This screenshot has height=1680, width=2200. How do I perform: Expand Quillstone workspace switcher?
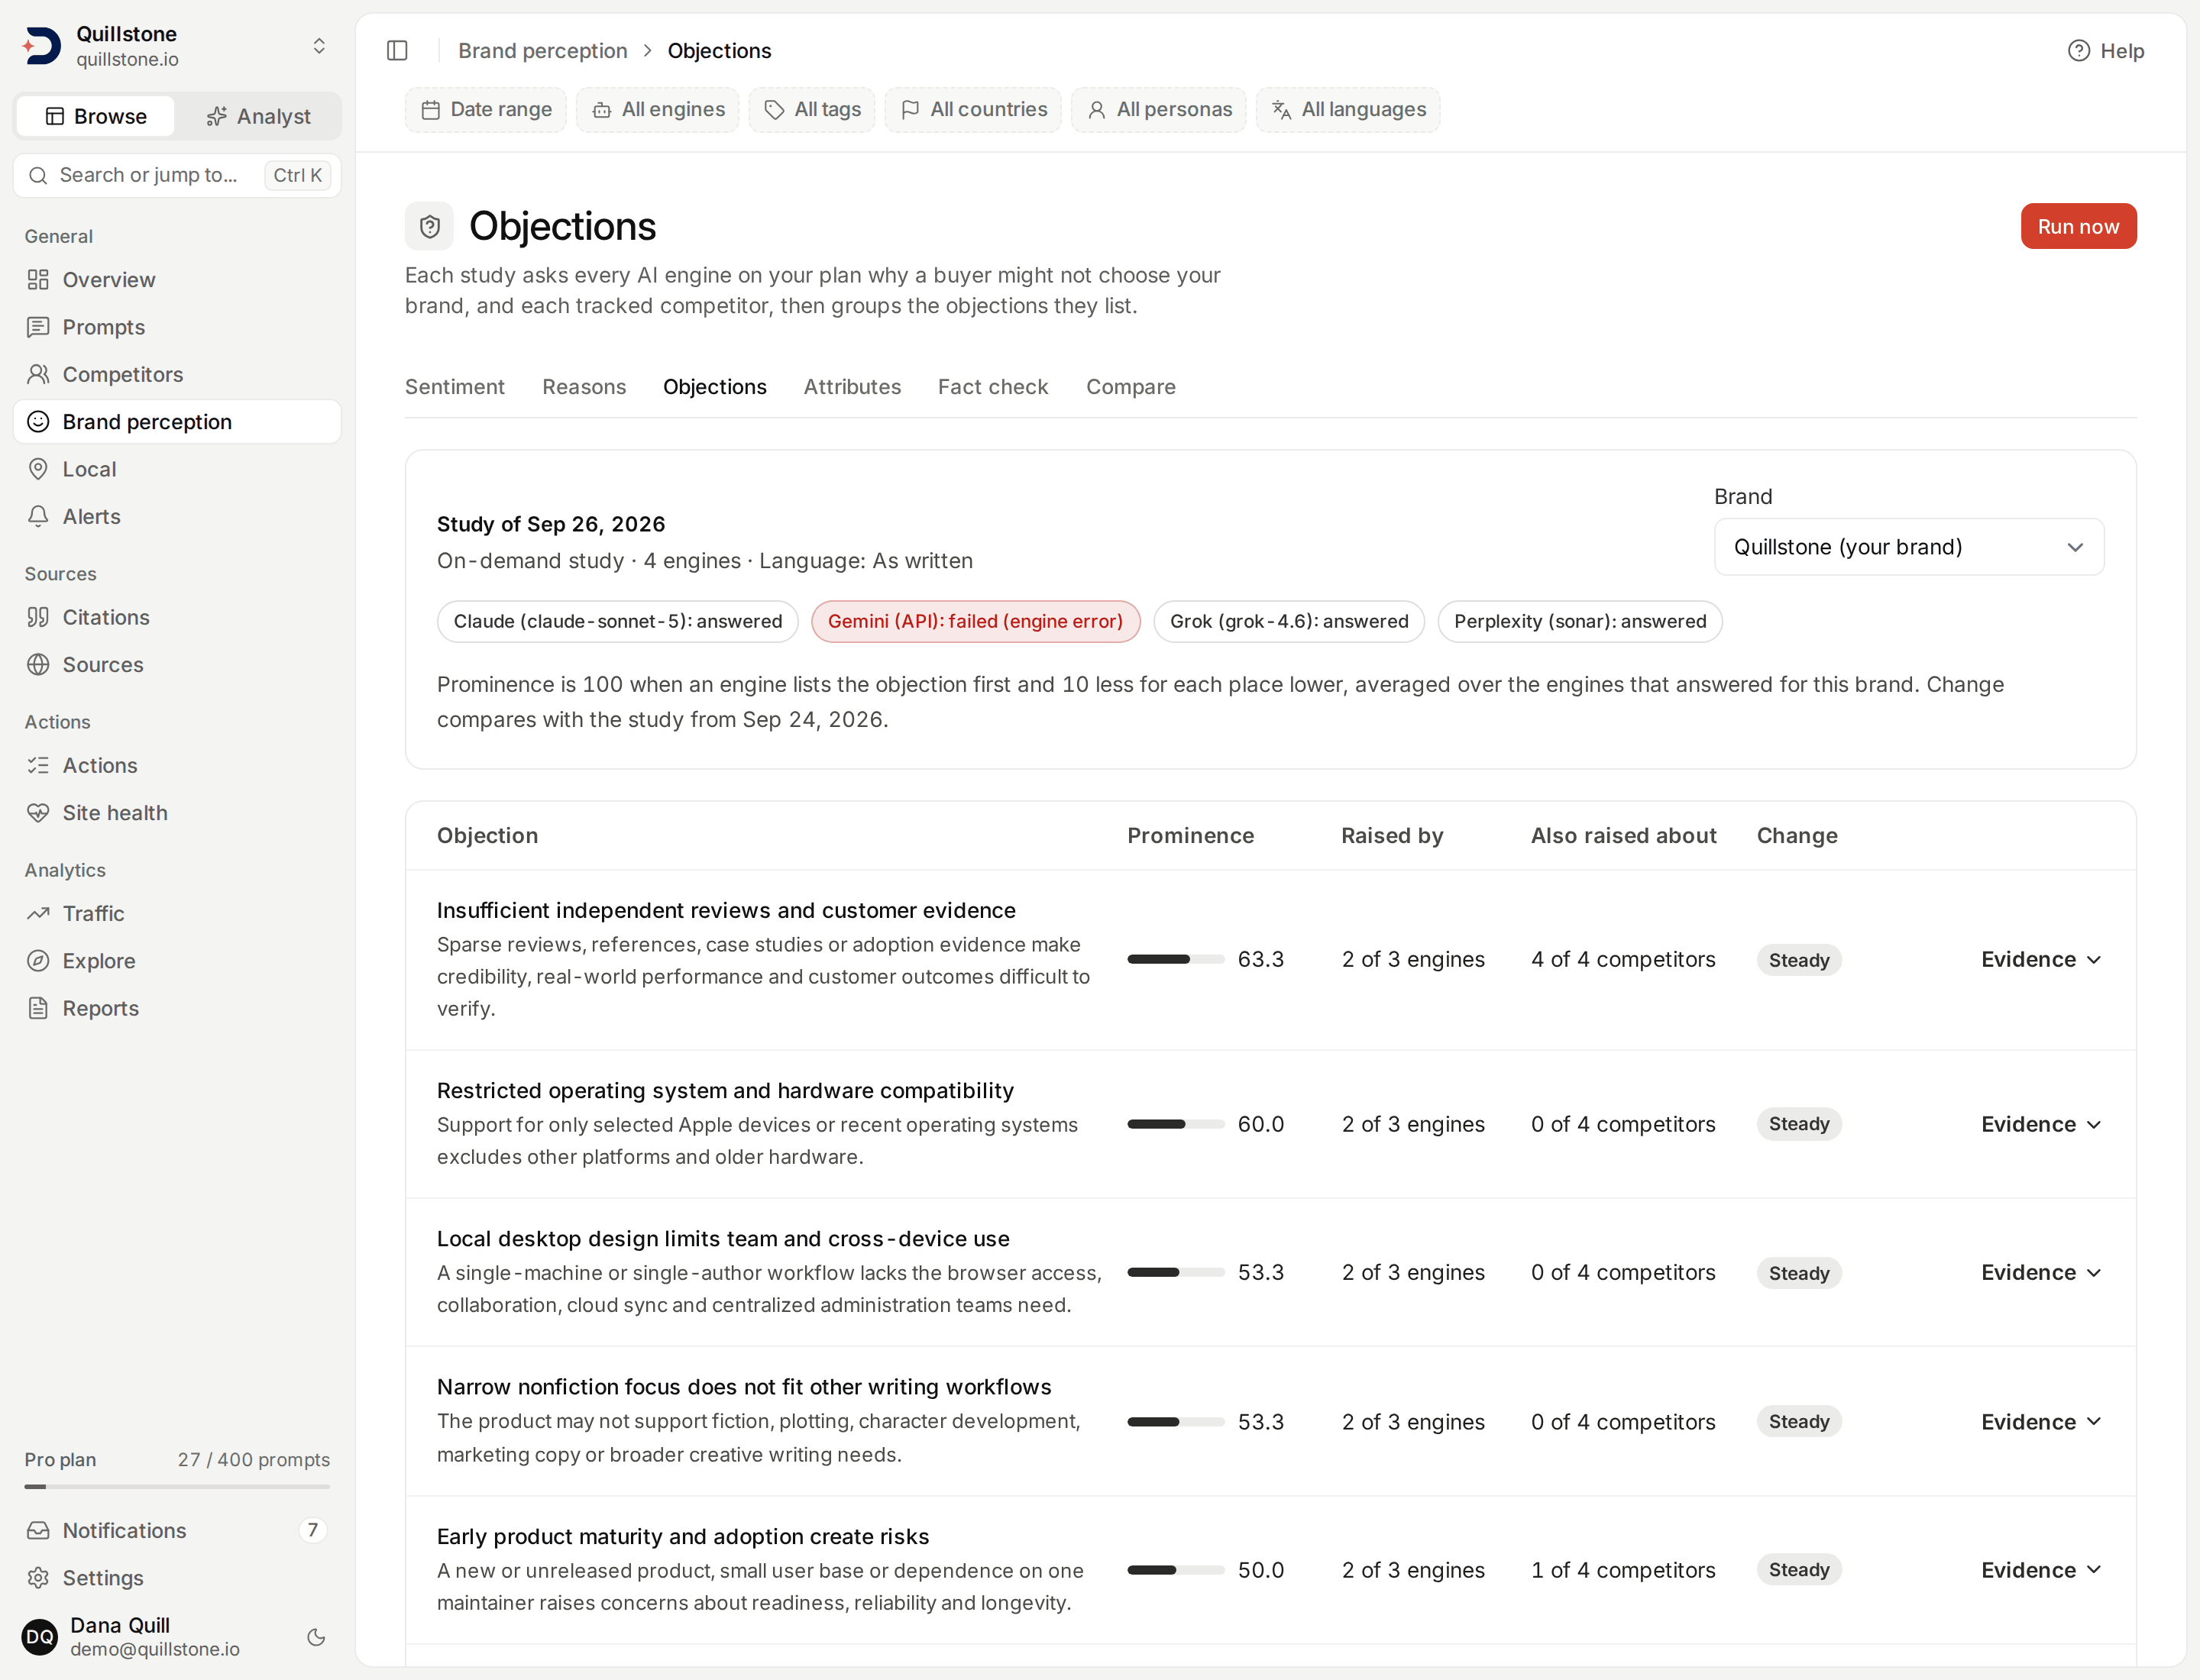click(x=177, y=46)
